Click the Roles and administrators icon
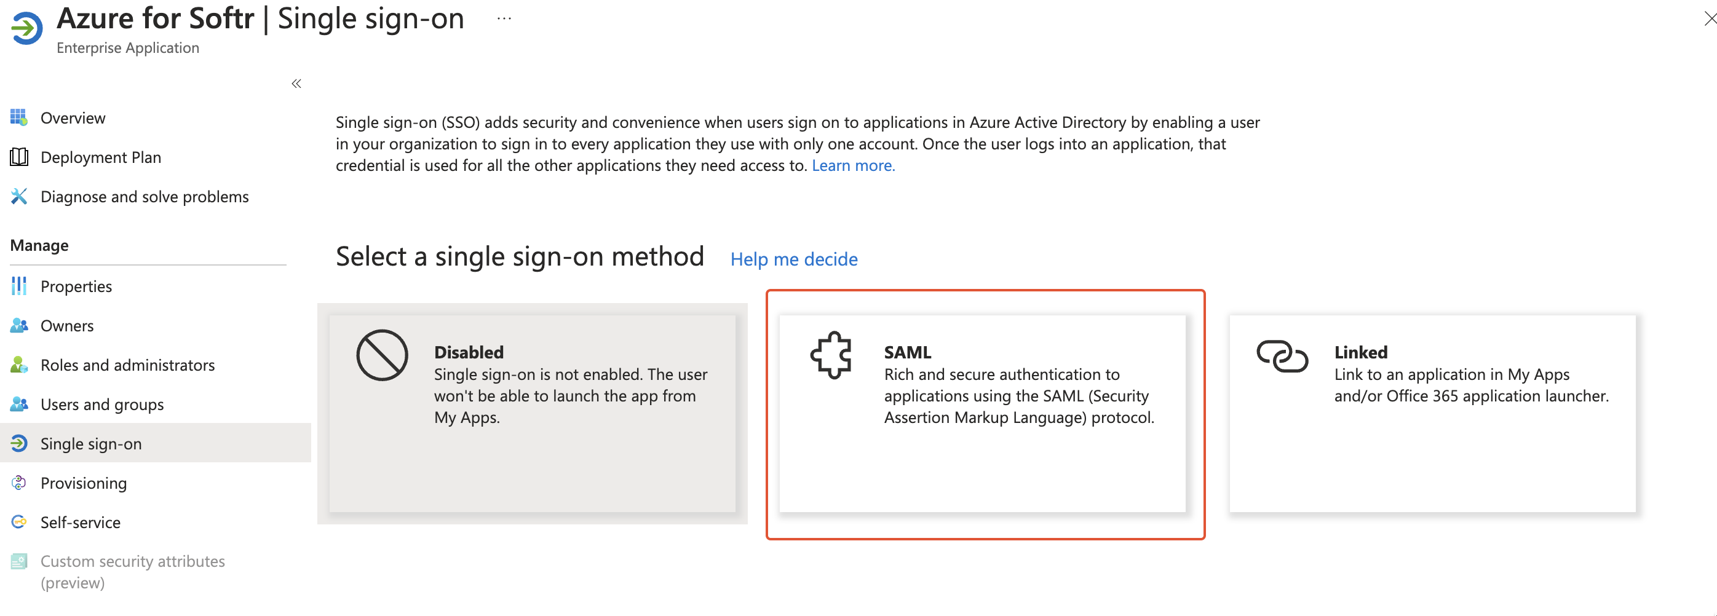The width and height of the screenshot is (1717, 616). click(x=19, y=365)
